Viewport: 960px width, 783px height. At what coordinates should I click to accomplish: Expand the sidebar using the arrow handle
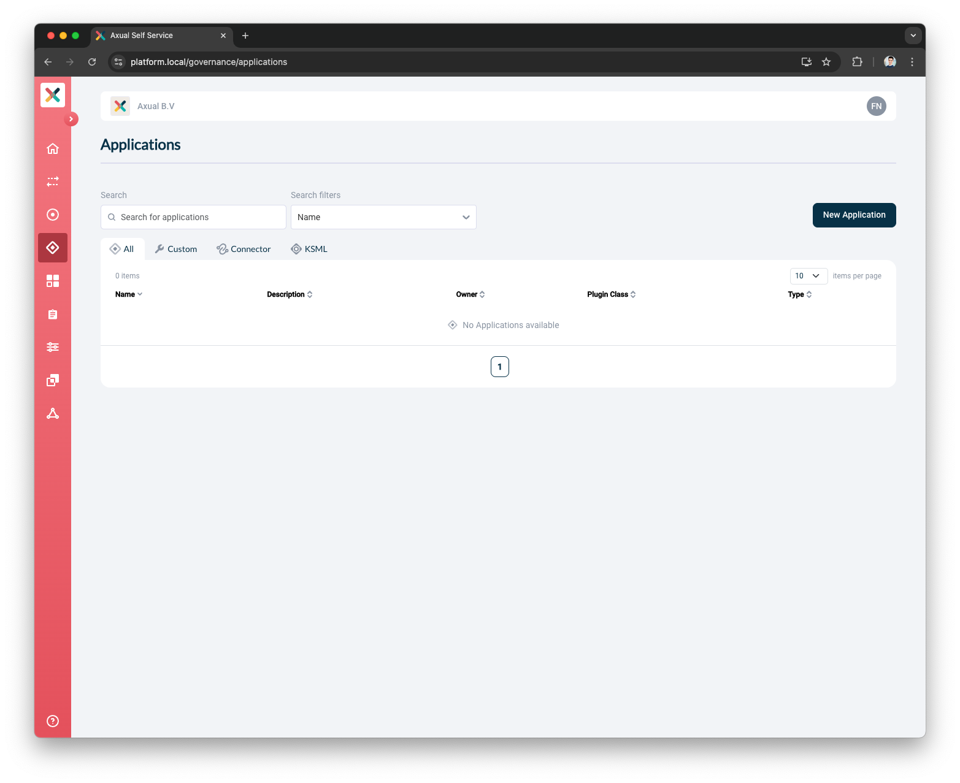point(71,119)
